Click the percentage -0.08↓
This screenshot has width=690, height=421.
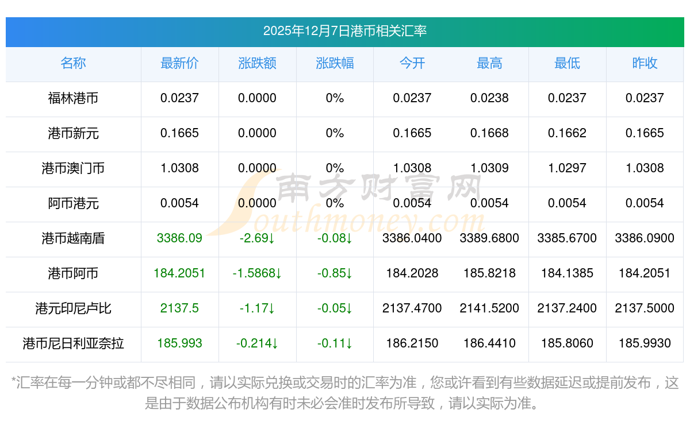[335, 238]
